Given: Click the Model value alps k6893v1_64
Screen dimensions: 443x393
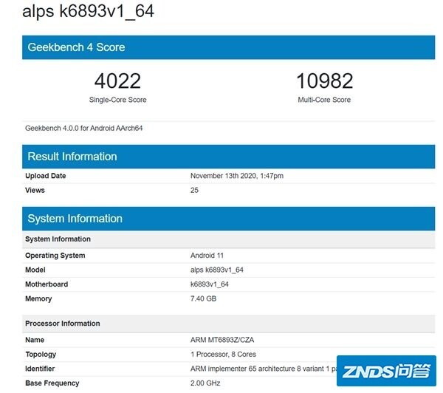Looking at the screenshot, I should (x=216, y=270).
